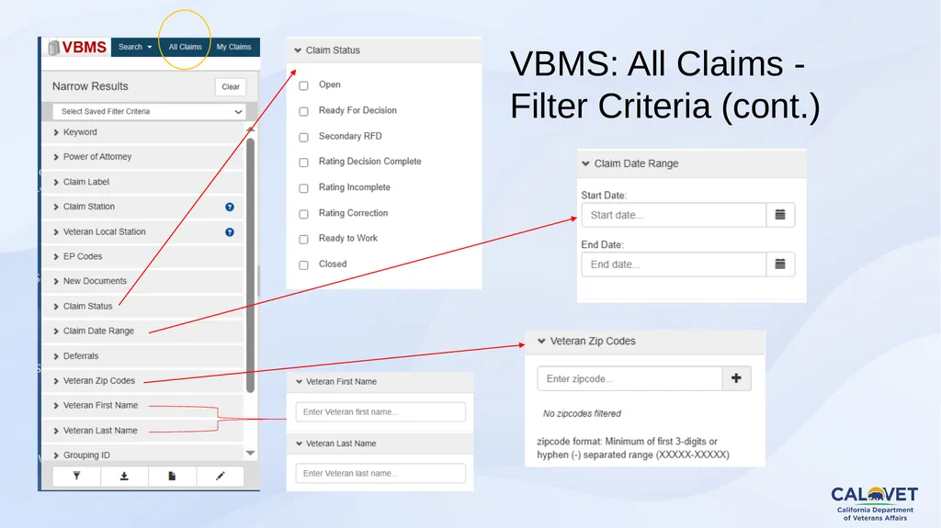Click help icon beside Veteran Local Station
This screenshot has width=941, height=528.
pos(229,232)
